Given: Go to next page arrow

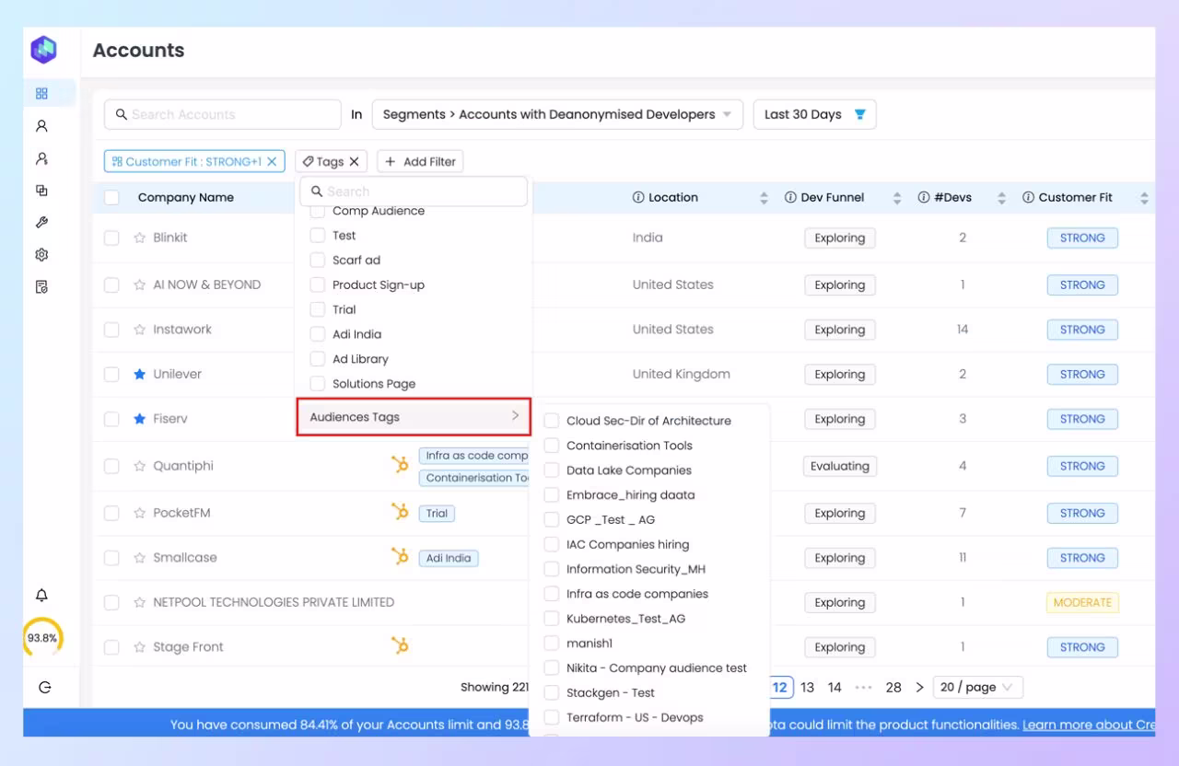Looking at the screenshot, I should [919, 687].
